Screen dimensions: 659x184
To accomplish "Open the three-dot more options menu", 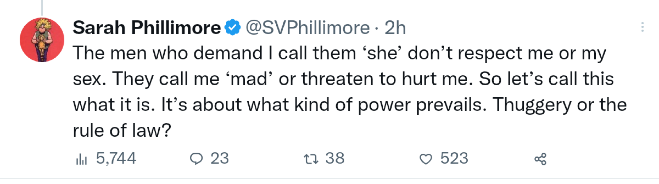I will point(642,27).
